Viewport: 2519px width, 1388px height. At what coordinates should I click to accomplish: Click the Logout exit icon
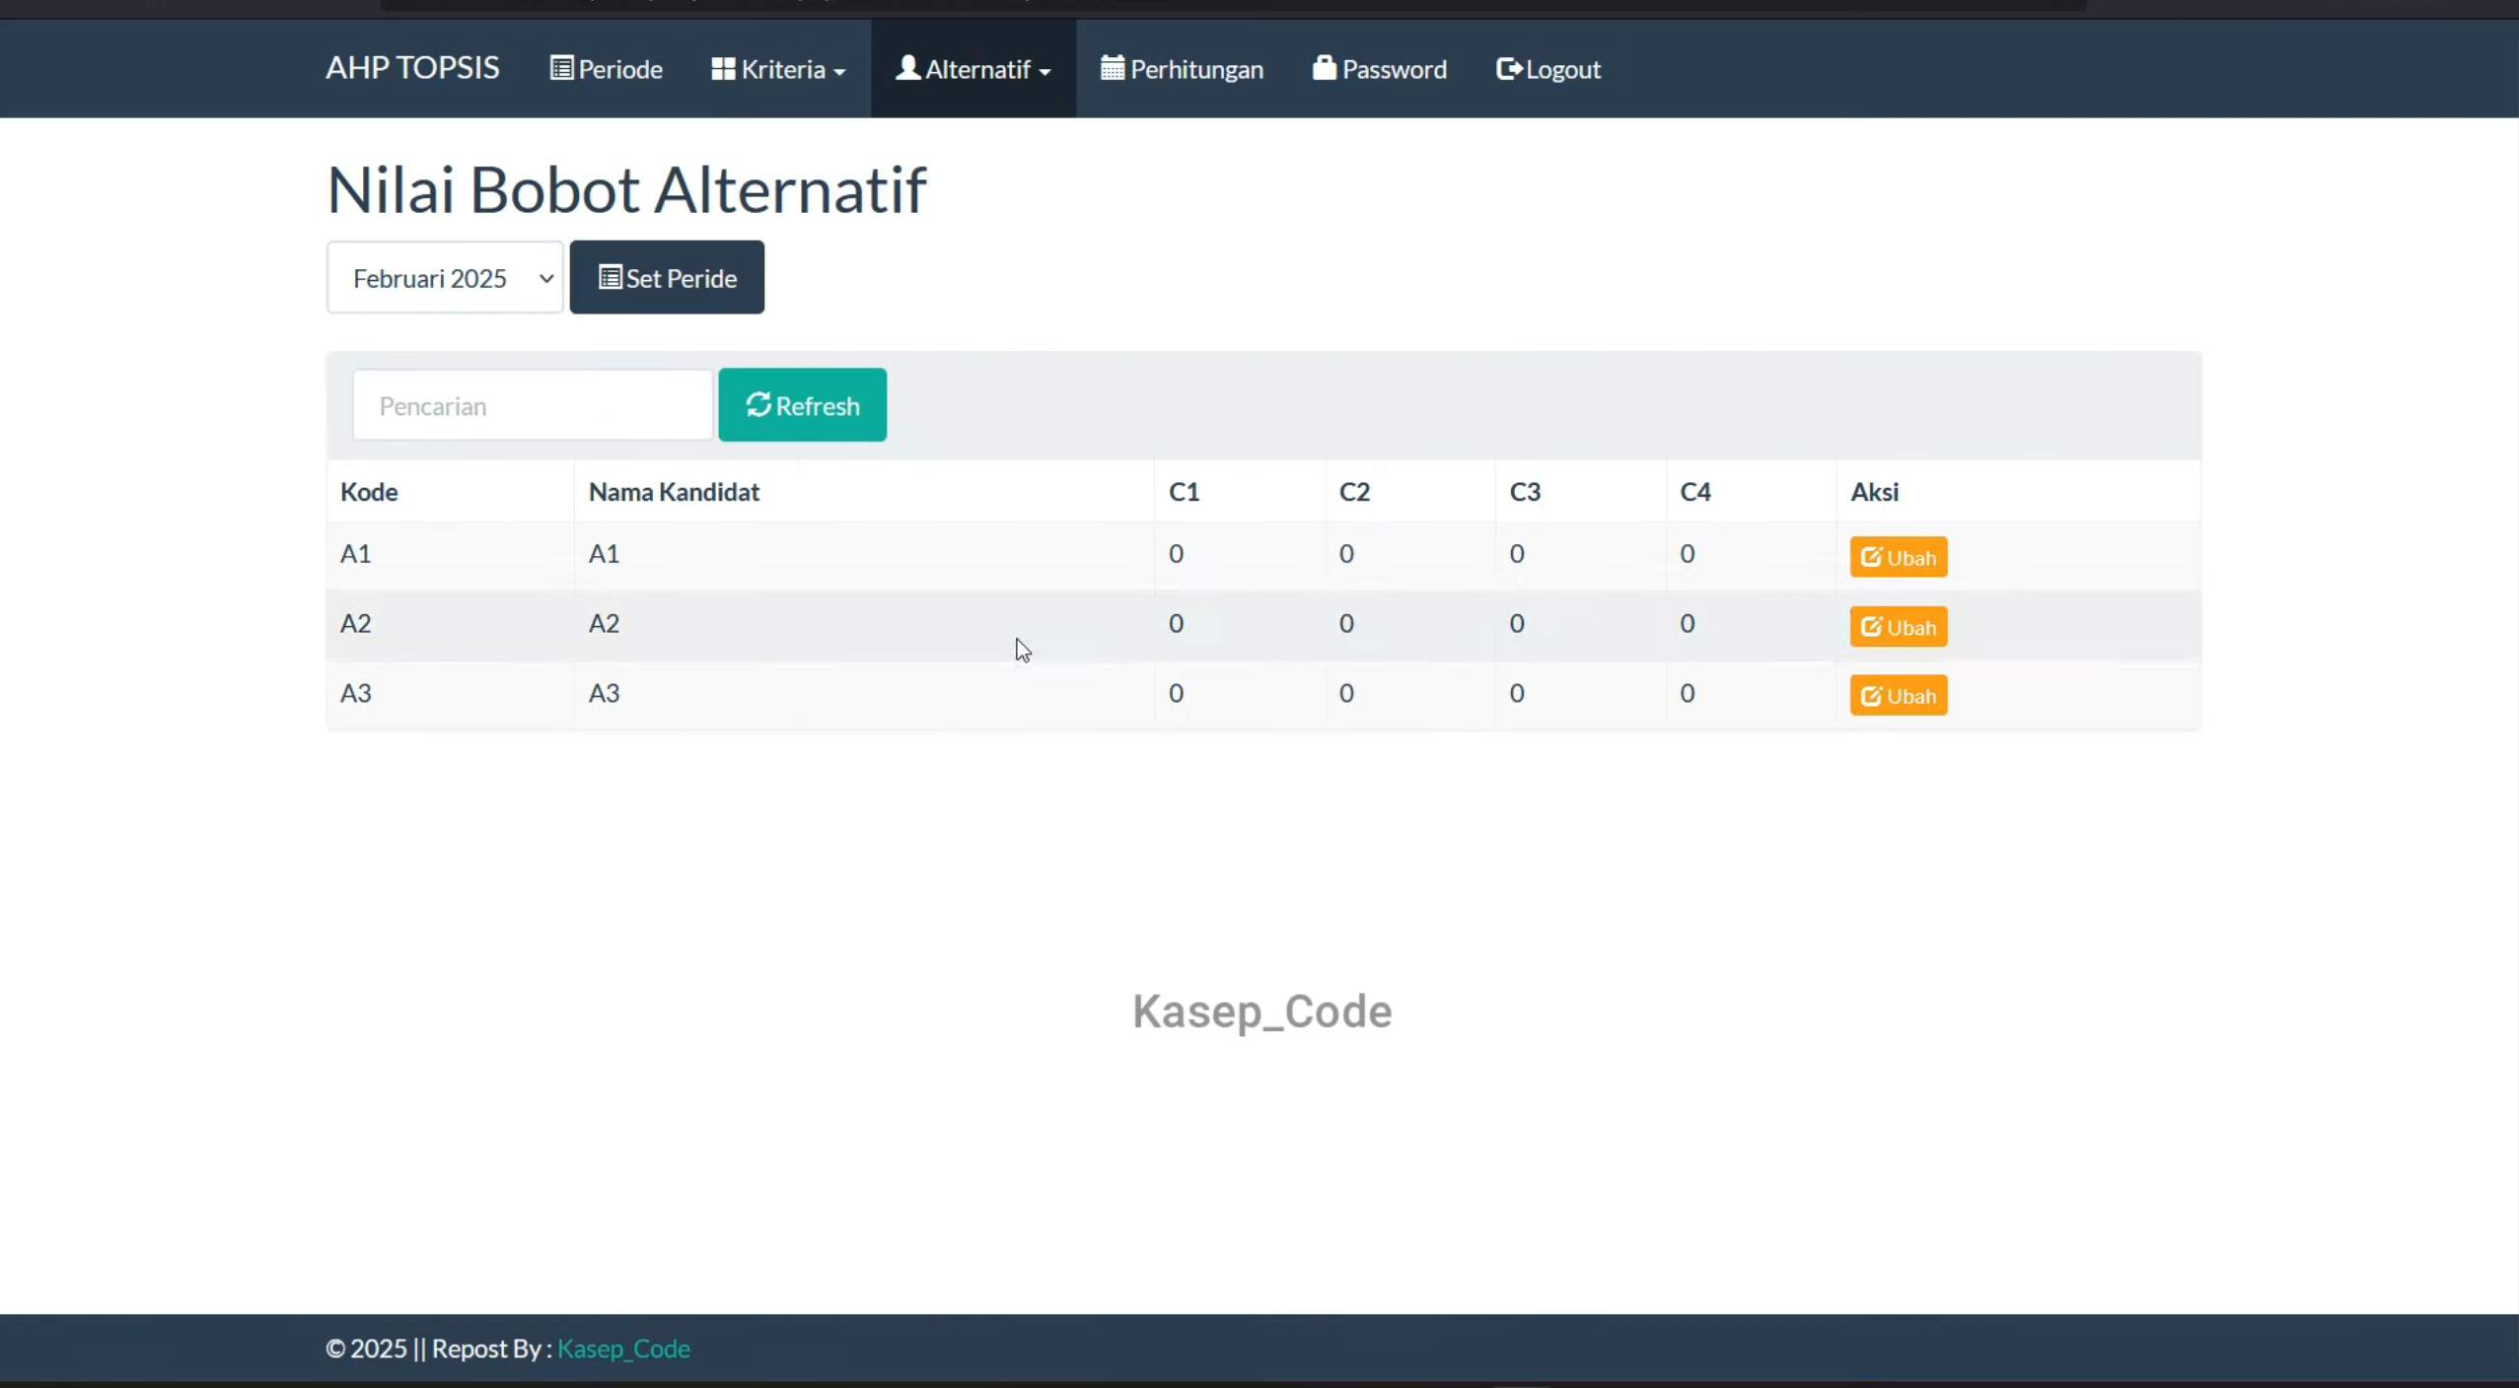[x=1509, y=69]
